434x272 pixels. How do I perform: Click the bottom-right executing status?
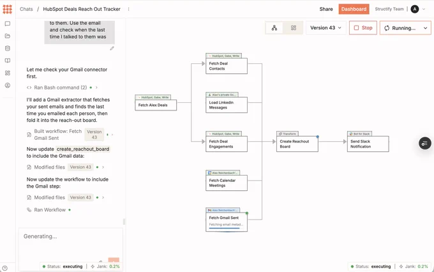pos(371,266)
